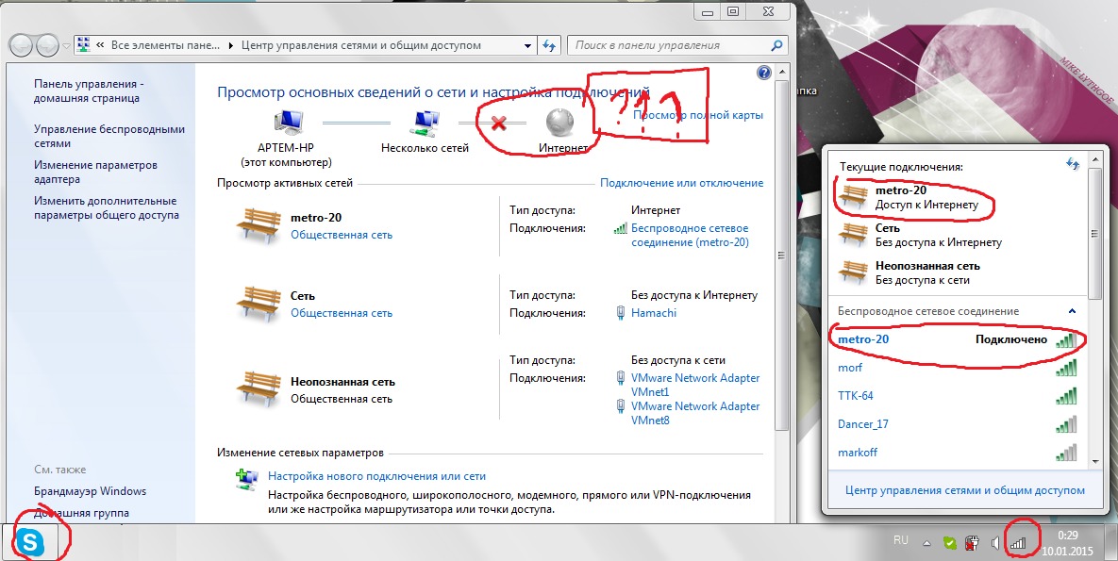Click the metro-20 bench icon in active networks
The height and width of the screenshot is (561, 1118).
(259, 226)
